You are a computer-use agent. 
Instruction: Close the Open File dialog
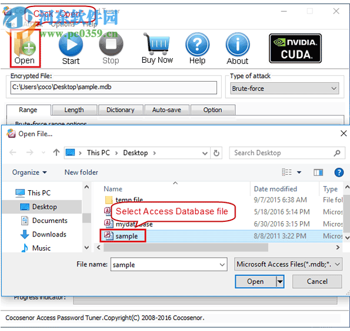[344, 133]
